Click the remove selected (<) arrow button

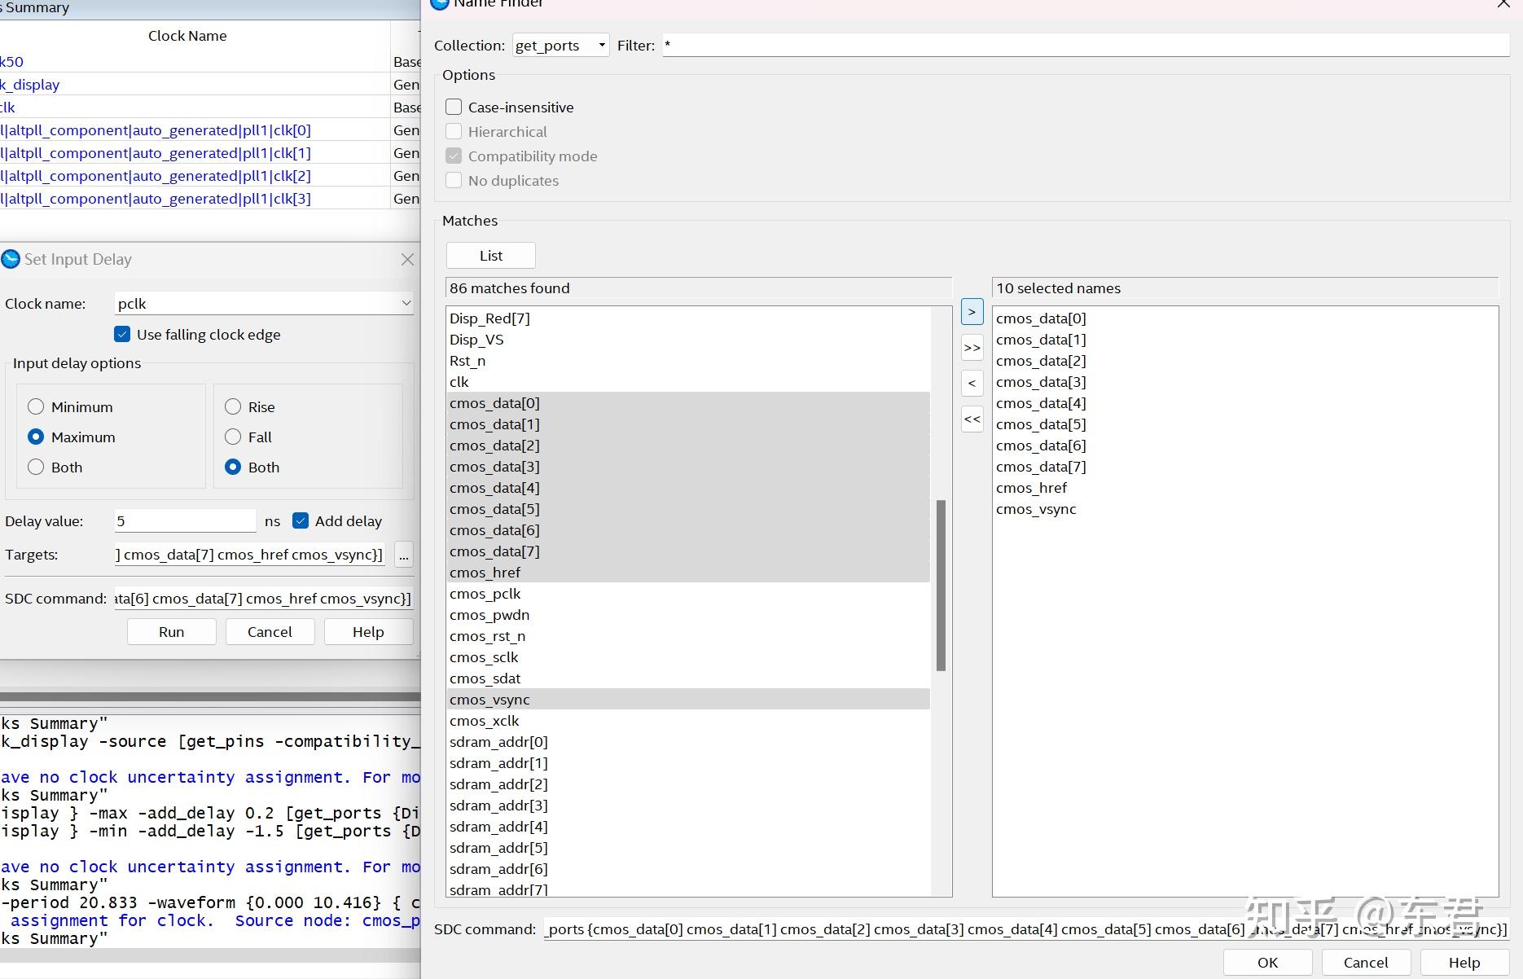tap(972, 384)
